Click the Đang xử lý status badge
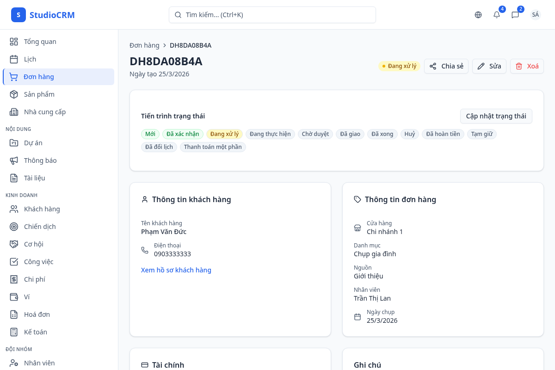Screen dimensions: 555x370 pos(400,66)
